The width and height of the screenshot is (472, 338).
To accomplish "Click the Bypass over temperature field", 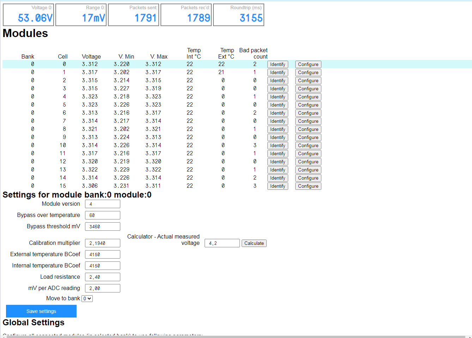I will (102, 215).
